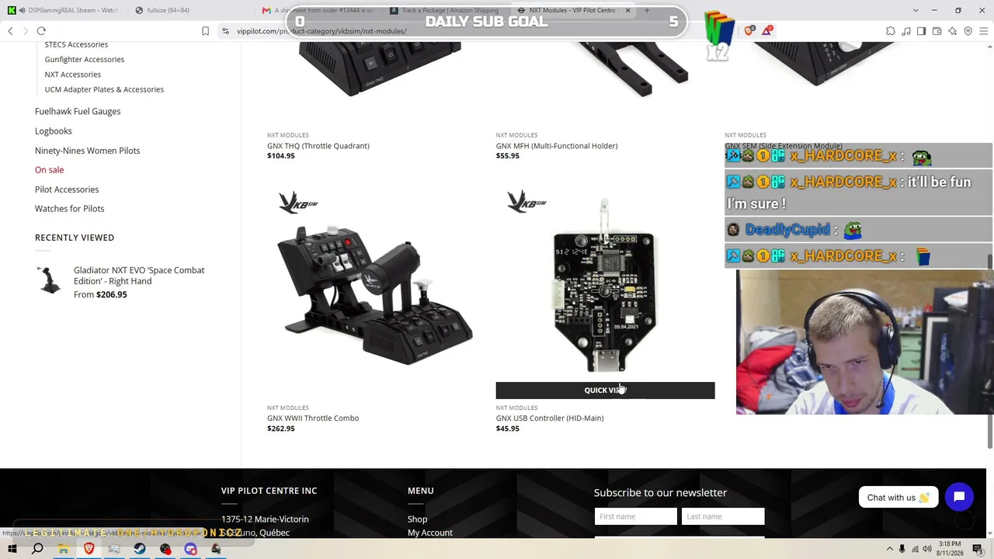Reload the page with the refresh icon
The height and width of the screenshot is (559, 994).
[41, 31]
